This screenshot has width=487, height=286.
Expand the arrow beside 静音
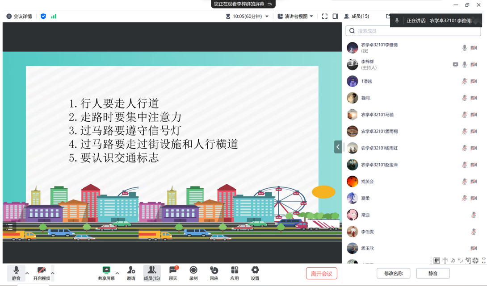[x=27, y=273]
